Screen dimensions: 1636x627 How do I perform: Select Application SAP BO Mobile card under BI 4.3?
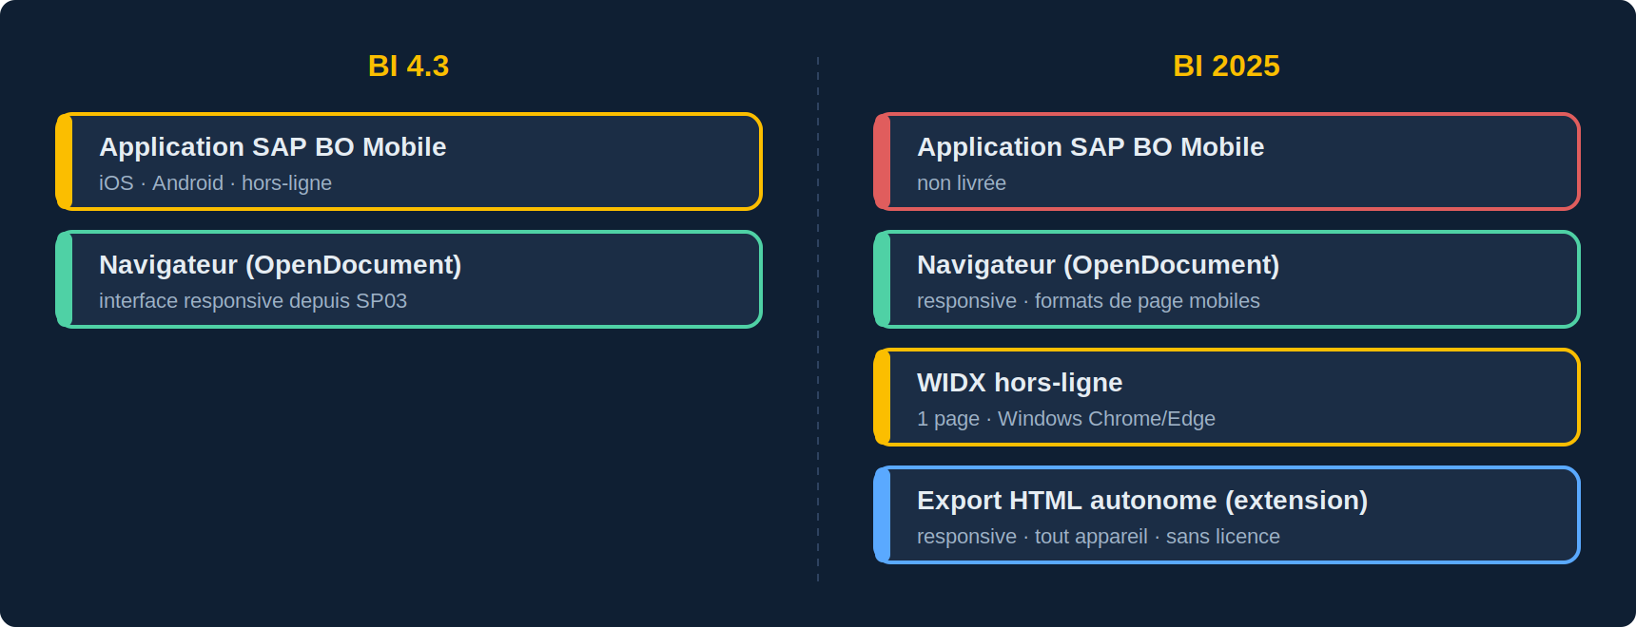pyautogui.click(x=409, y=161)
